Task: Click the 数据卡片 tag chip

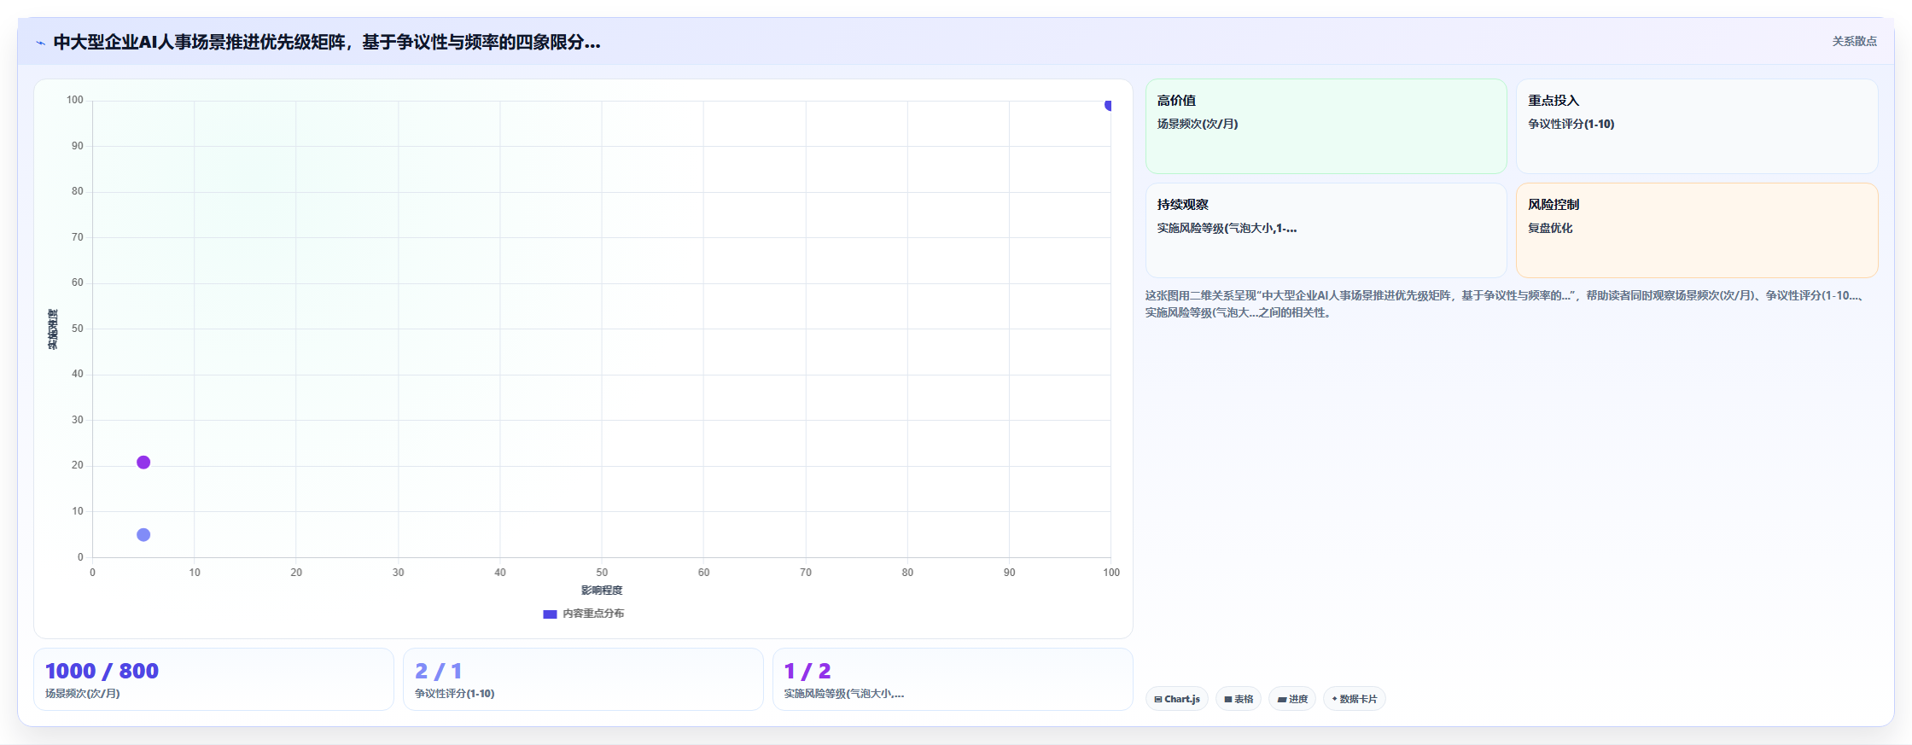Action: 1355,699
